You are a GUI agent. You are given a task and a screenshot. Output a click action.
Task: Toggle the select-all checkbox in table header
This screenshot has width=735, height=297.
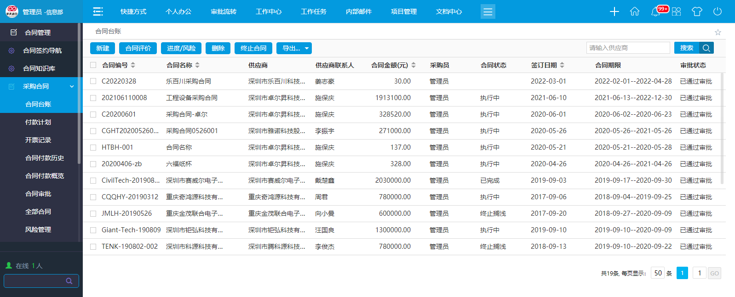click(93, 65)
